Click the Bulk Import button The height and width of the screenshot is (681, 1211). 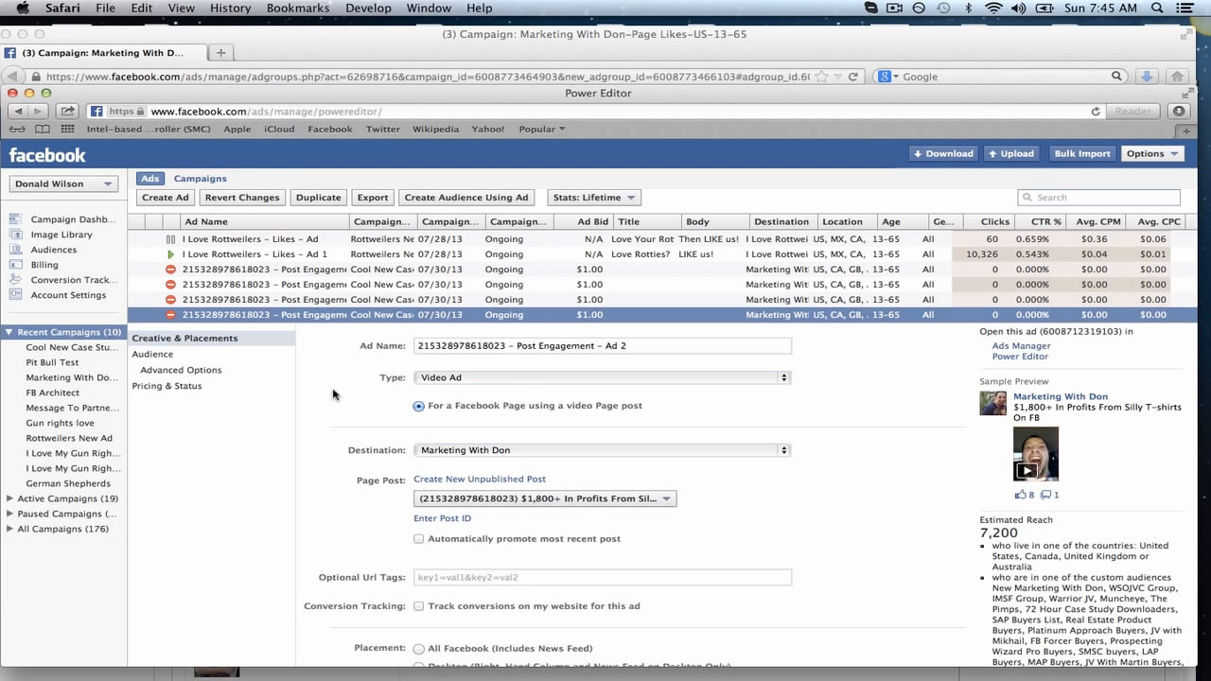tap(1081, 153)
